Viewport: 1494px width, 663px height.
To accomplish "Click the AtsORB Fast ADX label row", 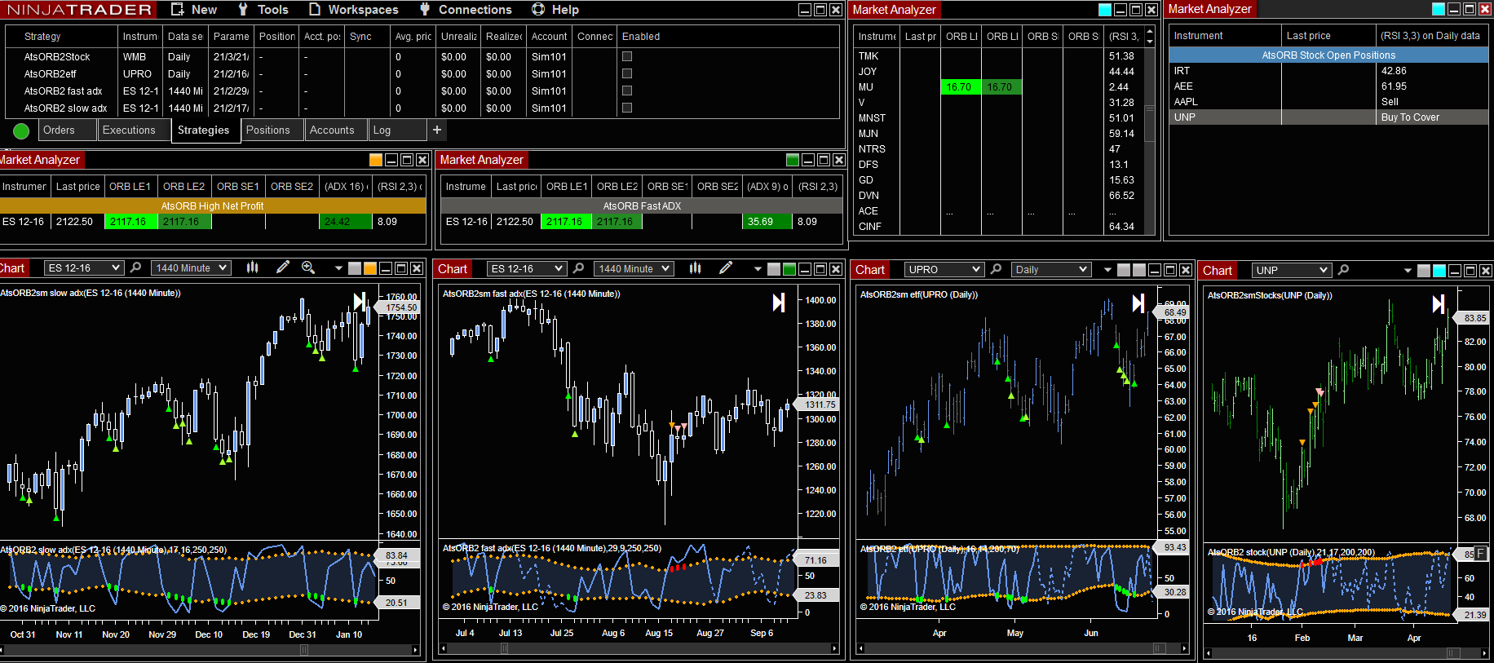I will point(642,206).
